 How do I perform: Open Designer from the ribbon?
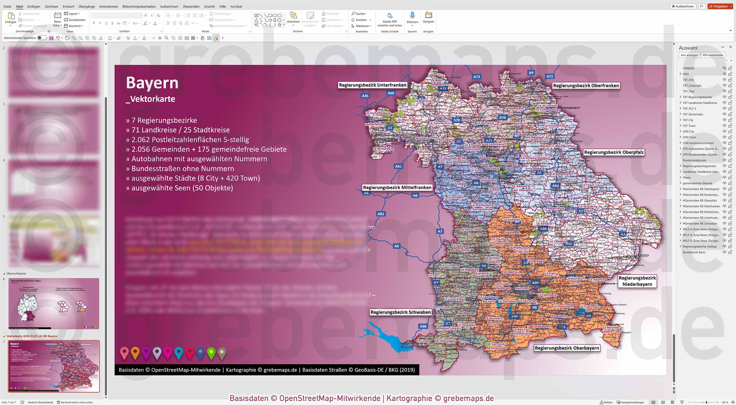click(x=429, y=17)
